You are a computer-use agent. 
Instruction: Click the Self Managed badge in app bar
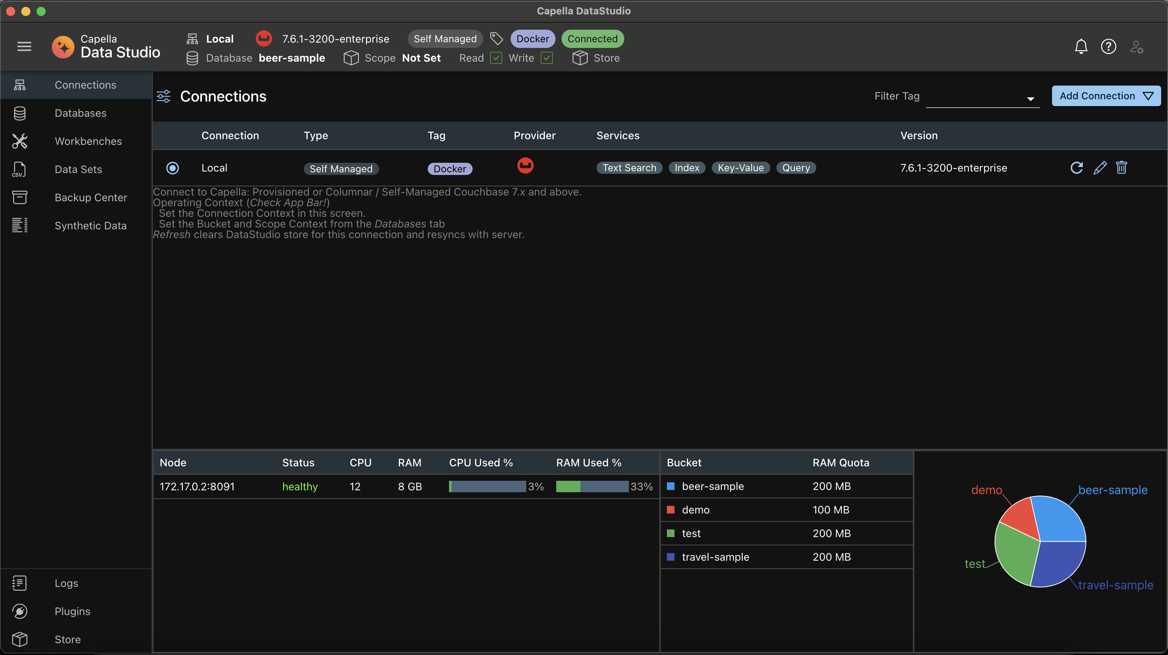click(x=445, y=38)
